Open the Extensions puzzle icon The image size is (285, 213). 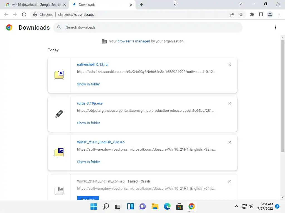click(x=252, y=14)
